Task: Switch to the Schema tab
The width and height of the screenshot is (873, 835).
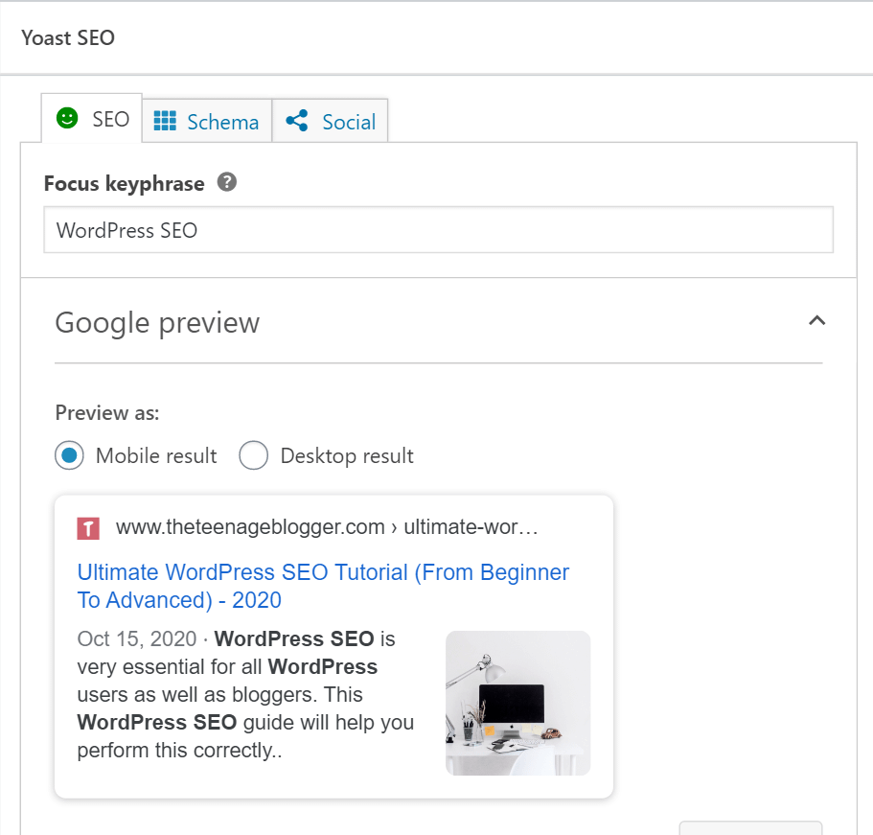Action: [207, 121]
